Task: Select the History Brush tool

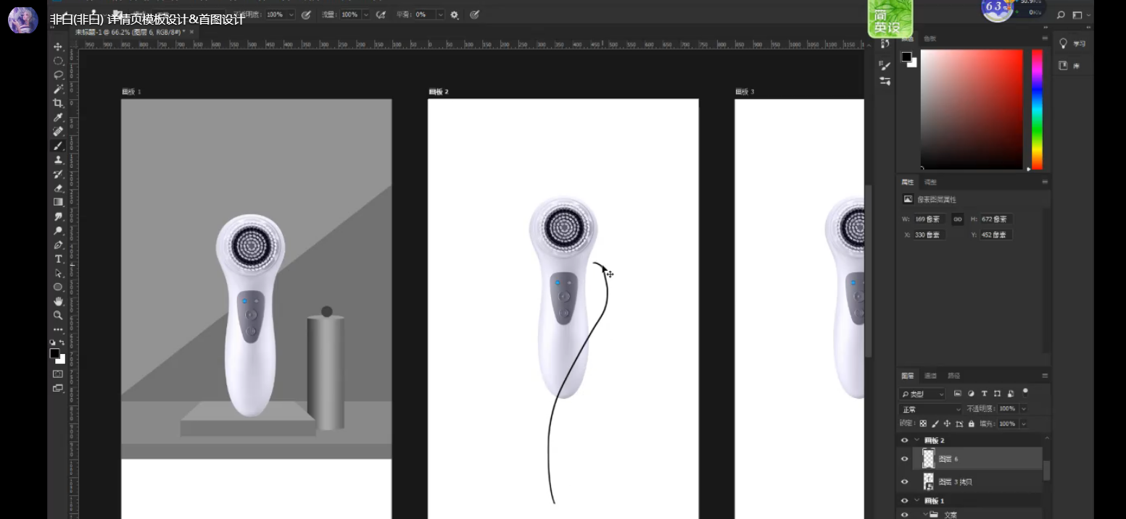Action: (58, 174)
